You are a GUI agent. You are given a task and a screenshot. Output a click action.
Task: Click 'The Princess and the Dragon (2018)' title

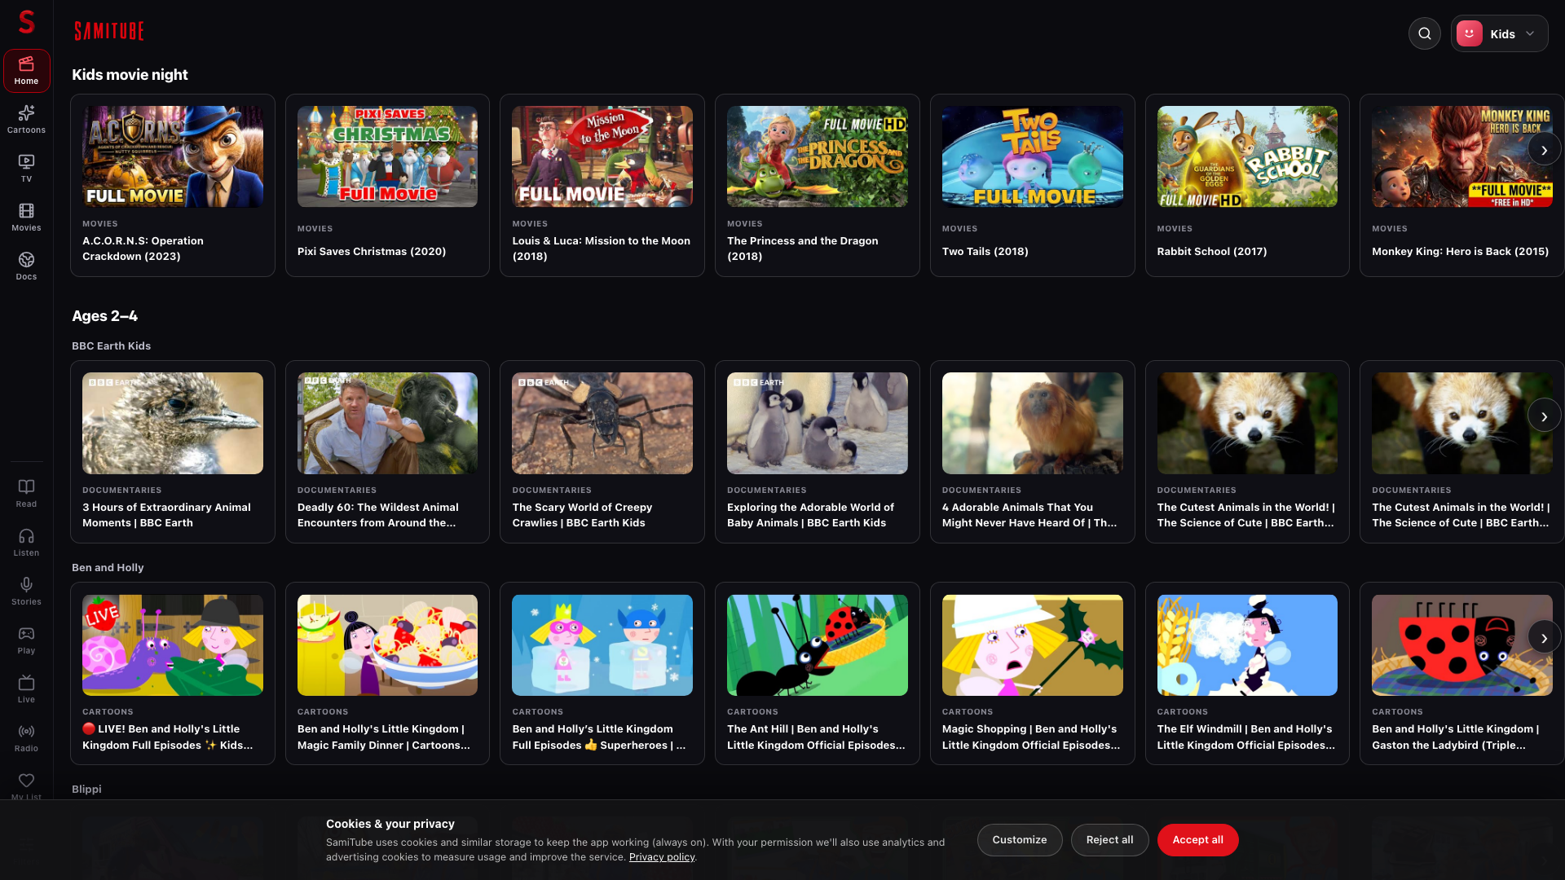(803, 249)
